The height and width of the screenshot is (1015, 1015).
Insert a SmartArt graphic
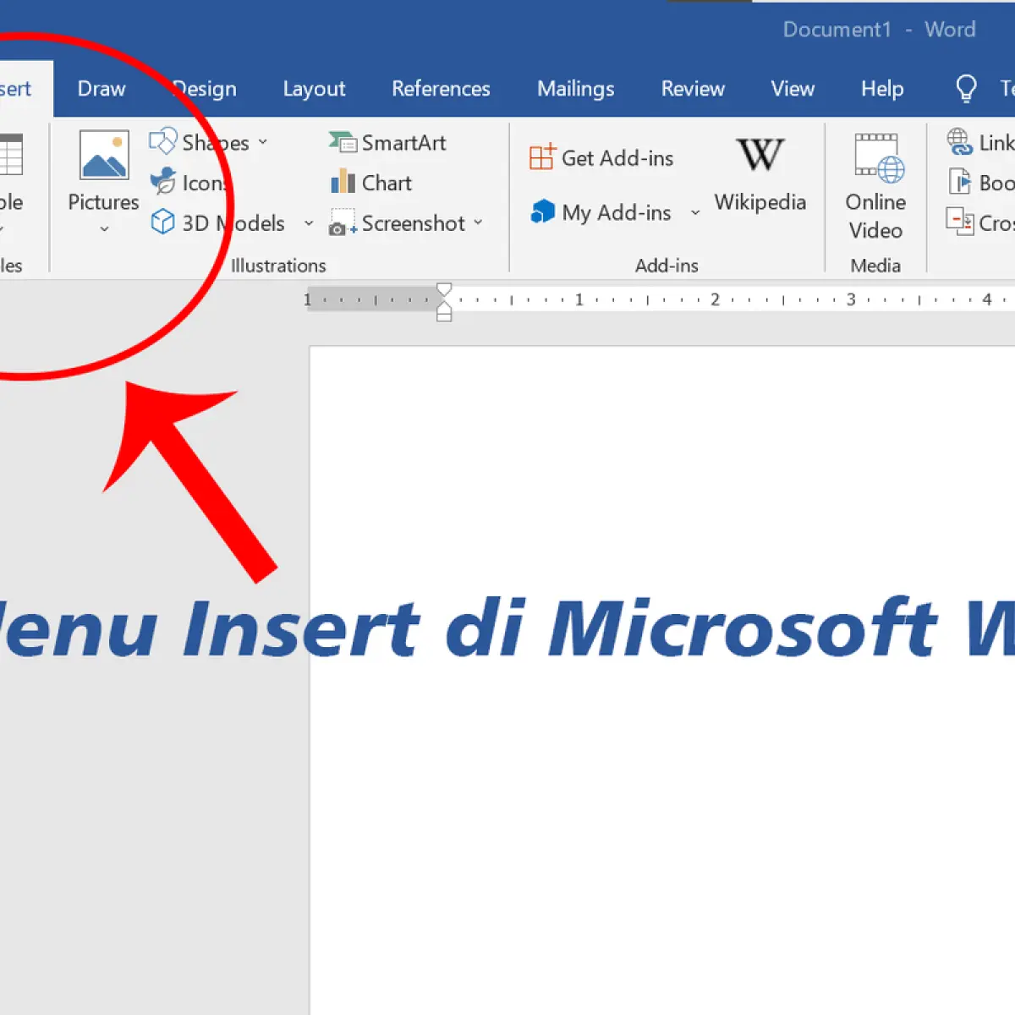point(387,142)
